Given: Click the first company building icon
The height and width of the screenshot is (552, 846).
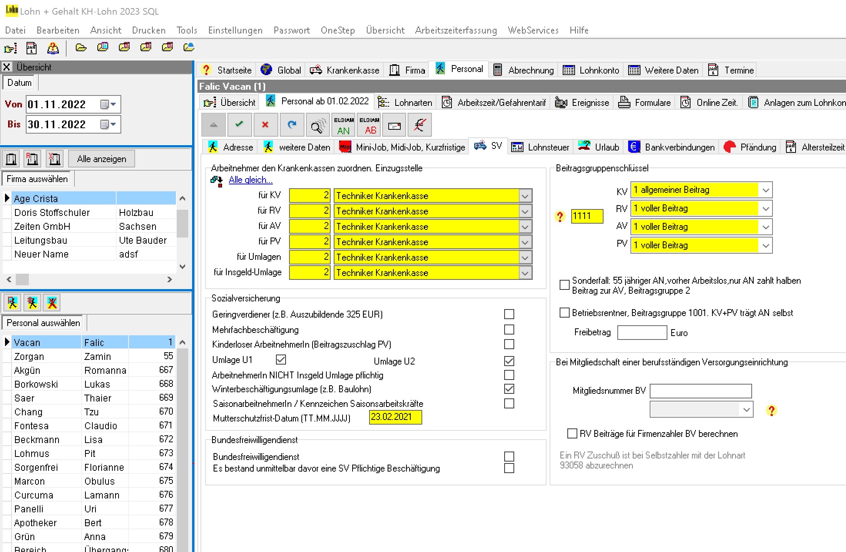Looking at the screenshot, I should [12, 159].
